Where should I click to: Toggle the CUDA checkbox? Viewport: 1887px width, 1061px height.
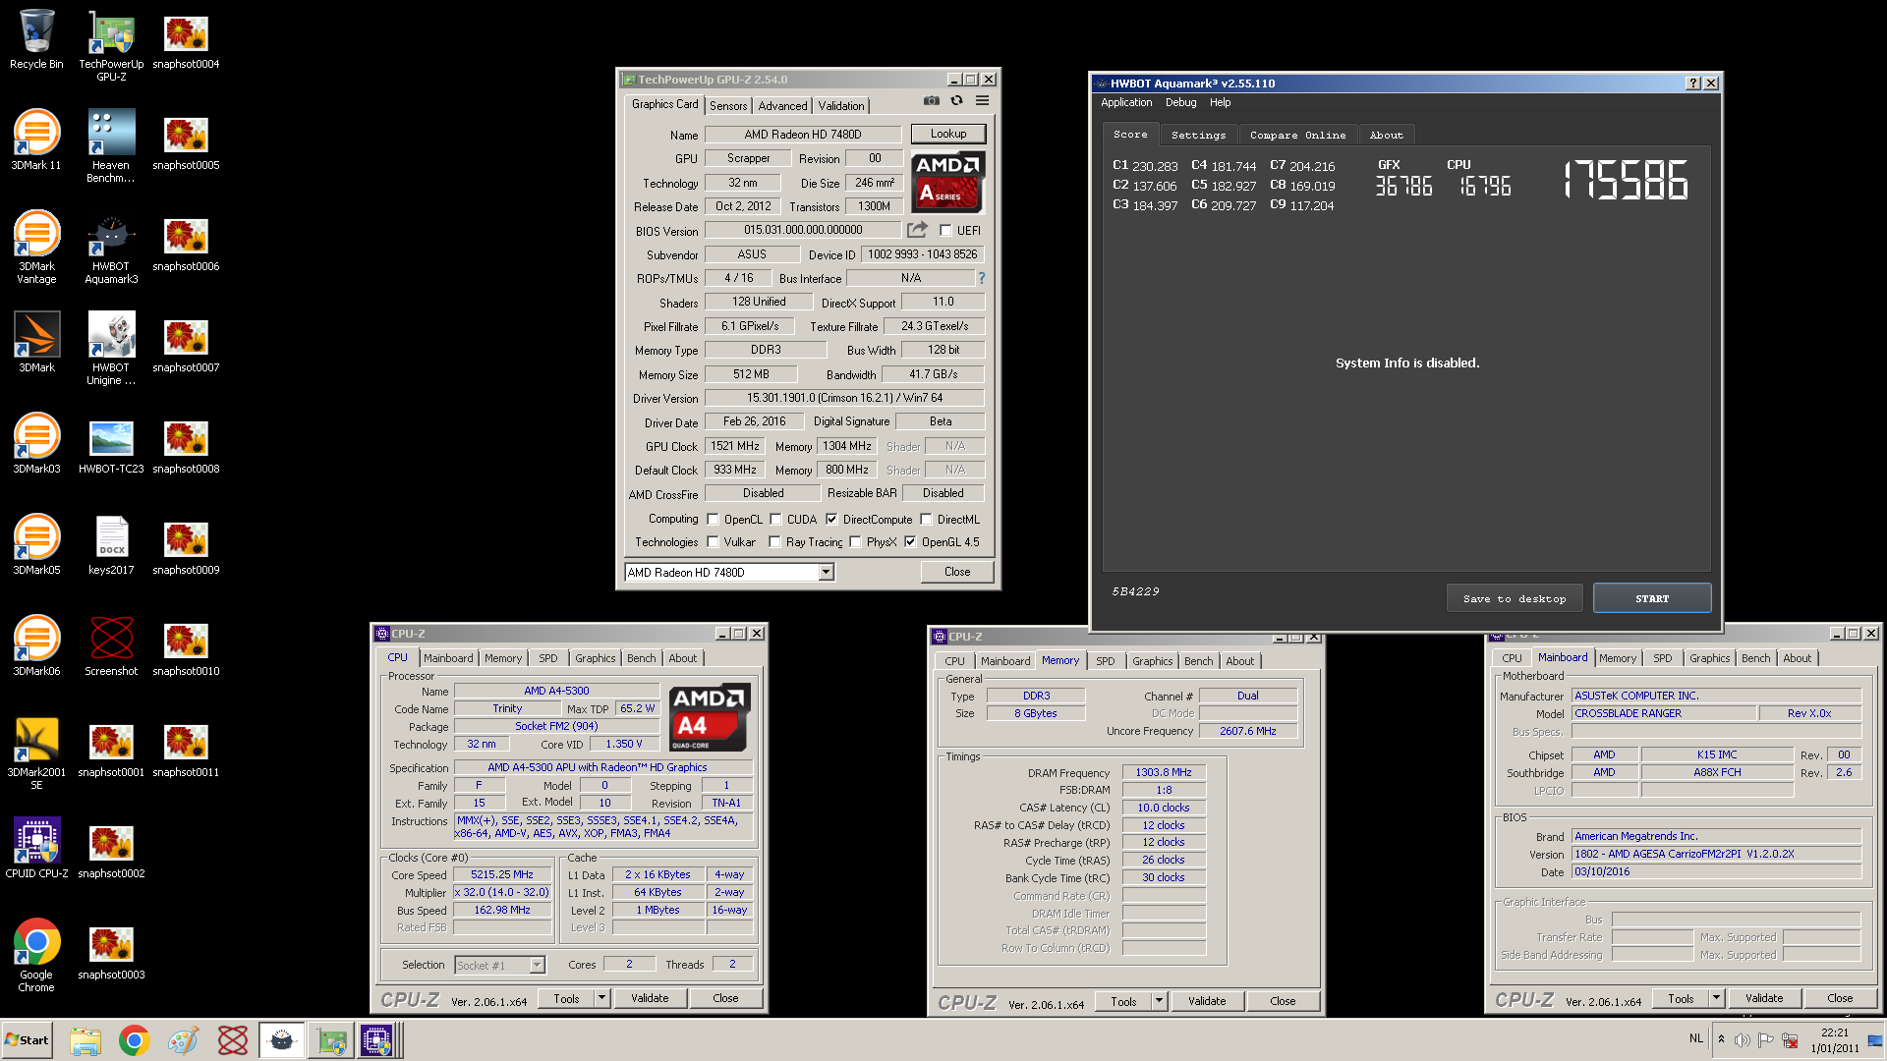pyautogui.click(x=775, y=520)
